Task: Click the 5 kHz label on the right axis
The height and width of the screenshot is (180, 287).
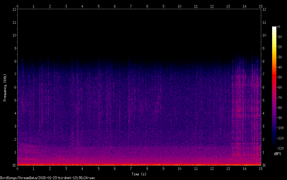Action: tap(264, 100)
